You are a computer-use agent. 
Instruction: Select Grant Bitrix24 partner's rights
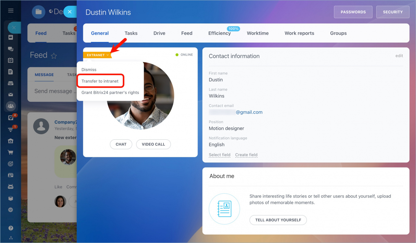110,92
